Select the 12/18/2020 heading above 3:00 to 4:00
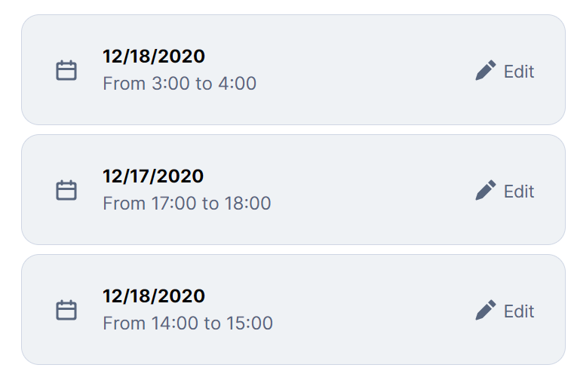This screenshot has width=574, height=377. click(154, 57)
